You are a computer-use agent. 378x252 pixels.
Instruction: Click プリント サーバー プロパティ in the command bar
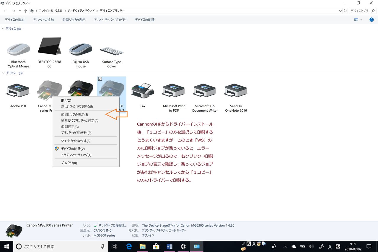110,20
